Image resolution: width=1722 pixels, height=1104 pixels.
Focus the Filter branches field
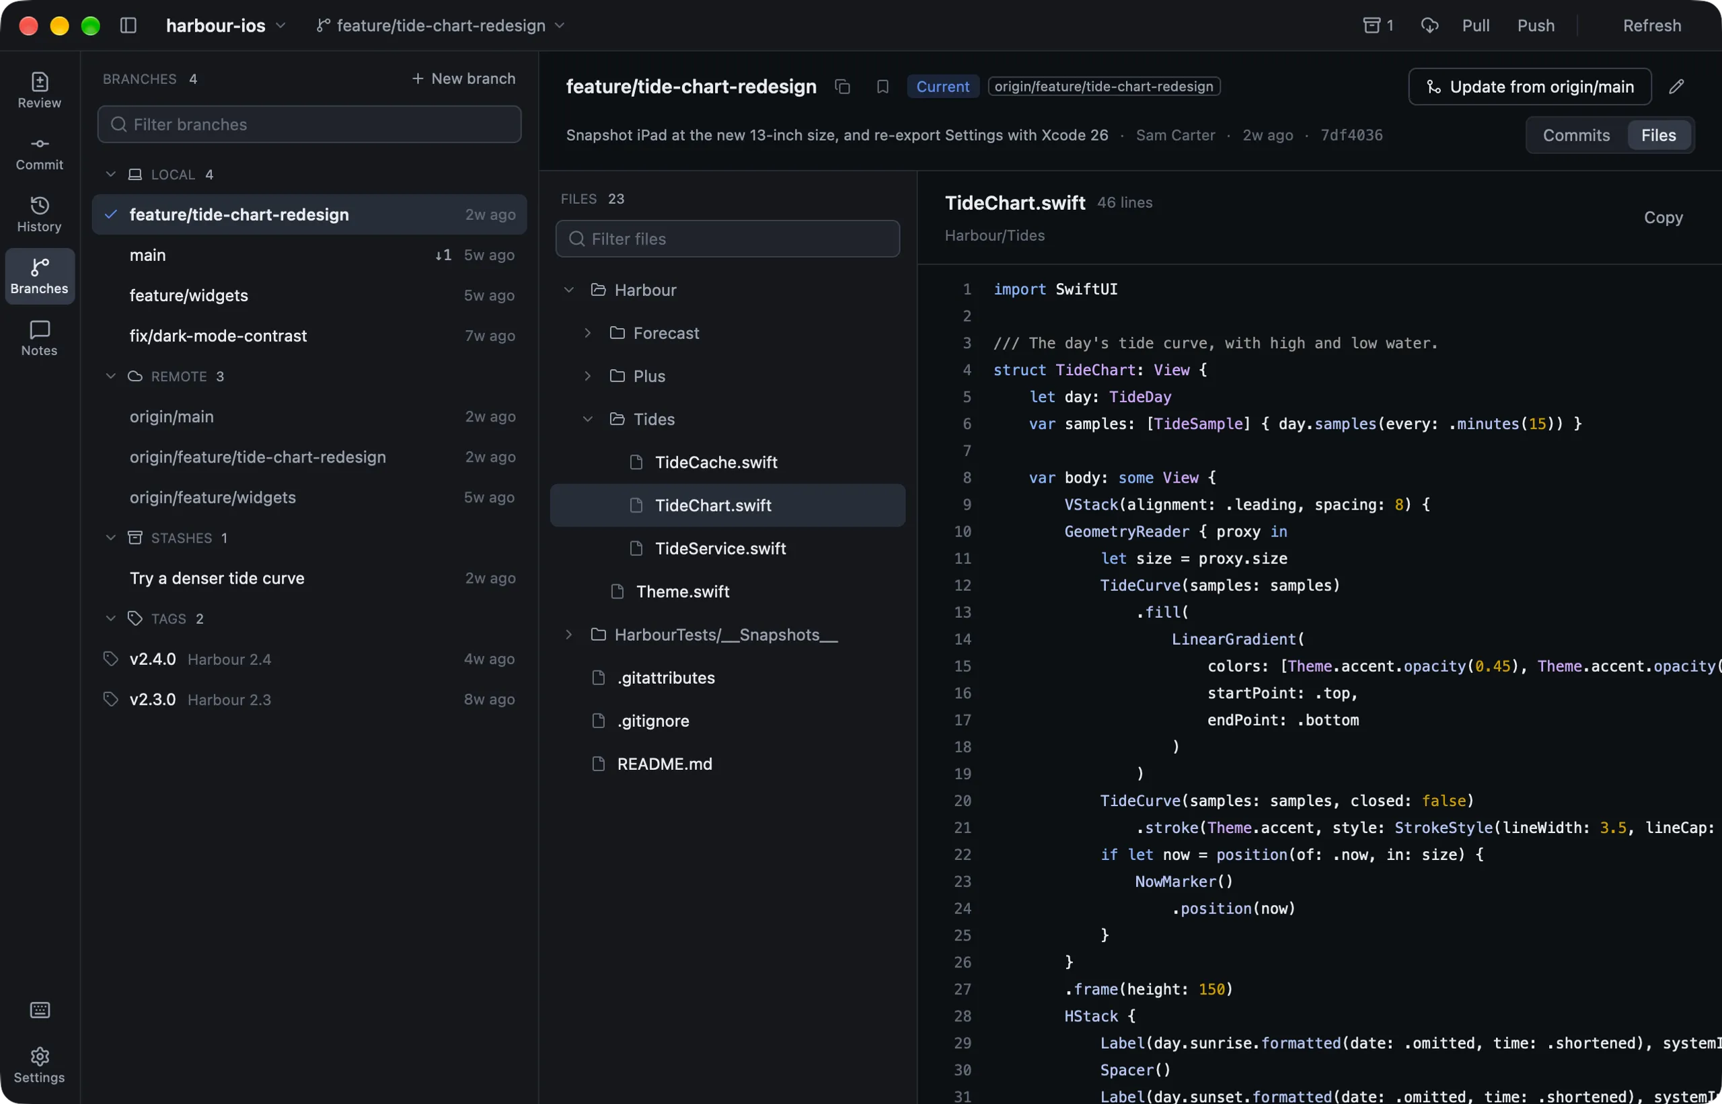[309, 125]
